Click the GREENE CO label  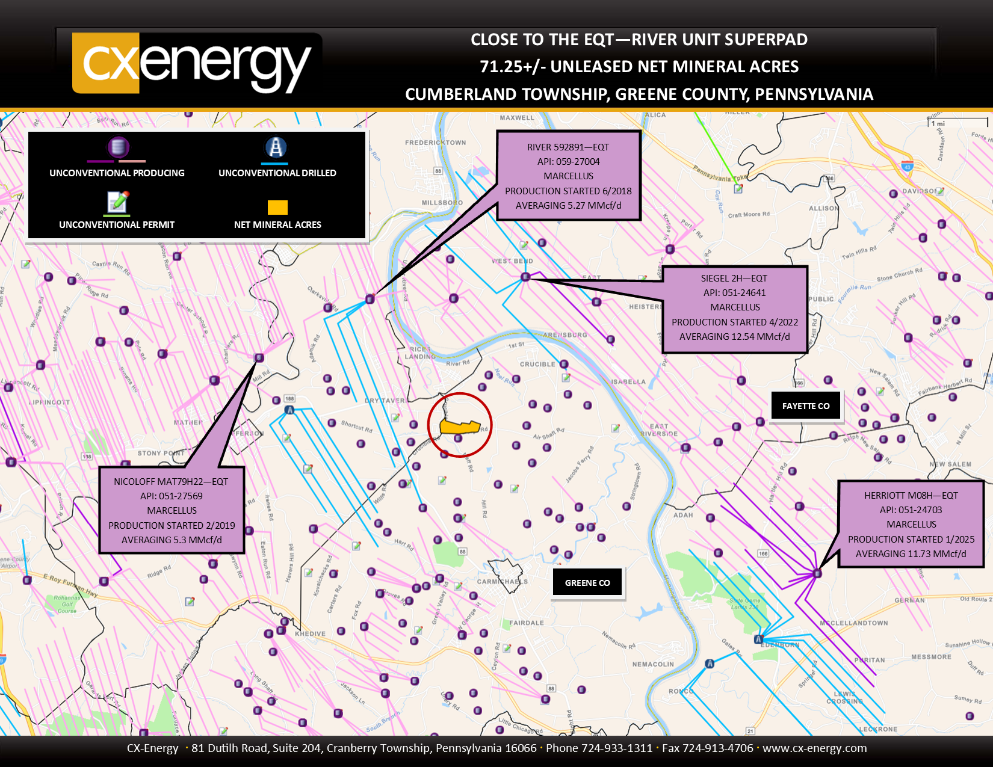[x=587, y=582]
